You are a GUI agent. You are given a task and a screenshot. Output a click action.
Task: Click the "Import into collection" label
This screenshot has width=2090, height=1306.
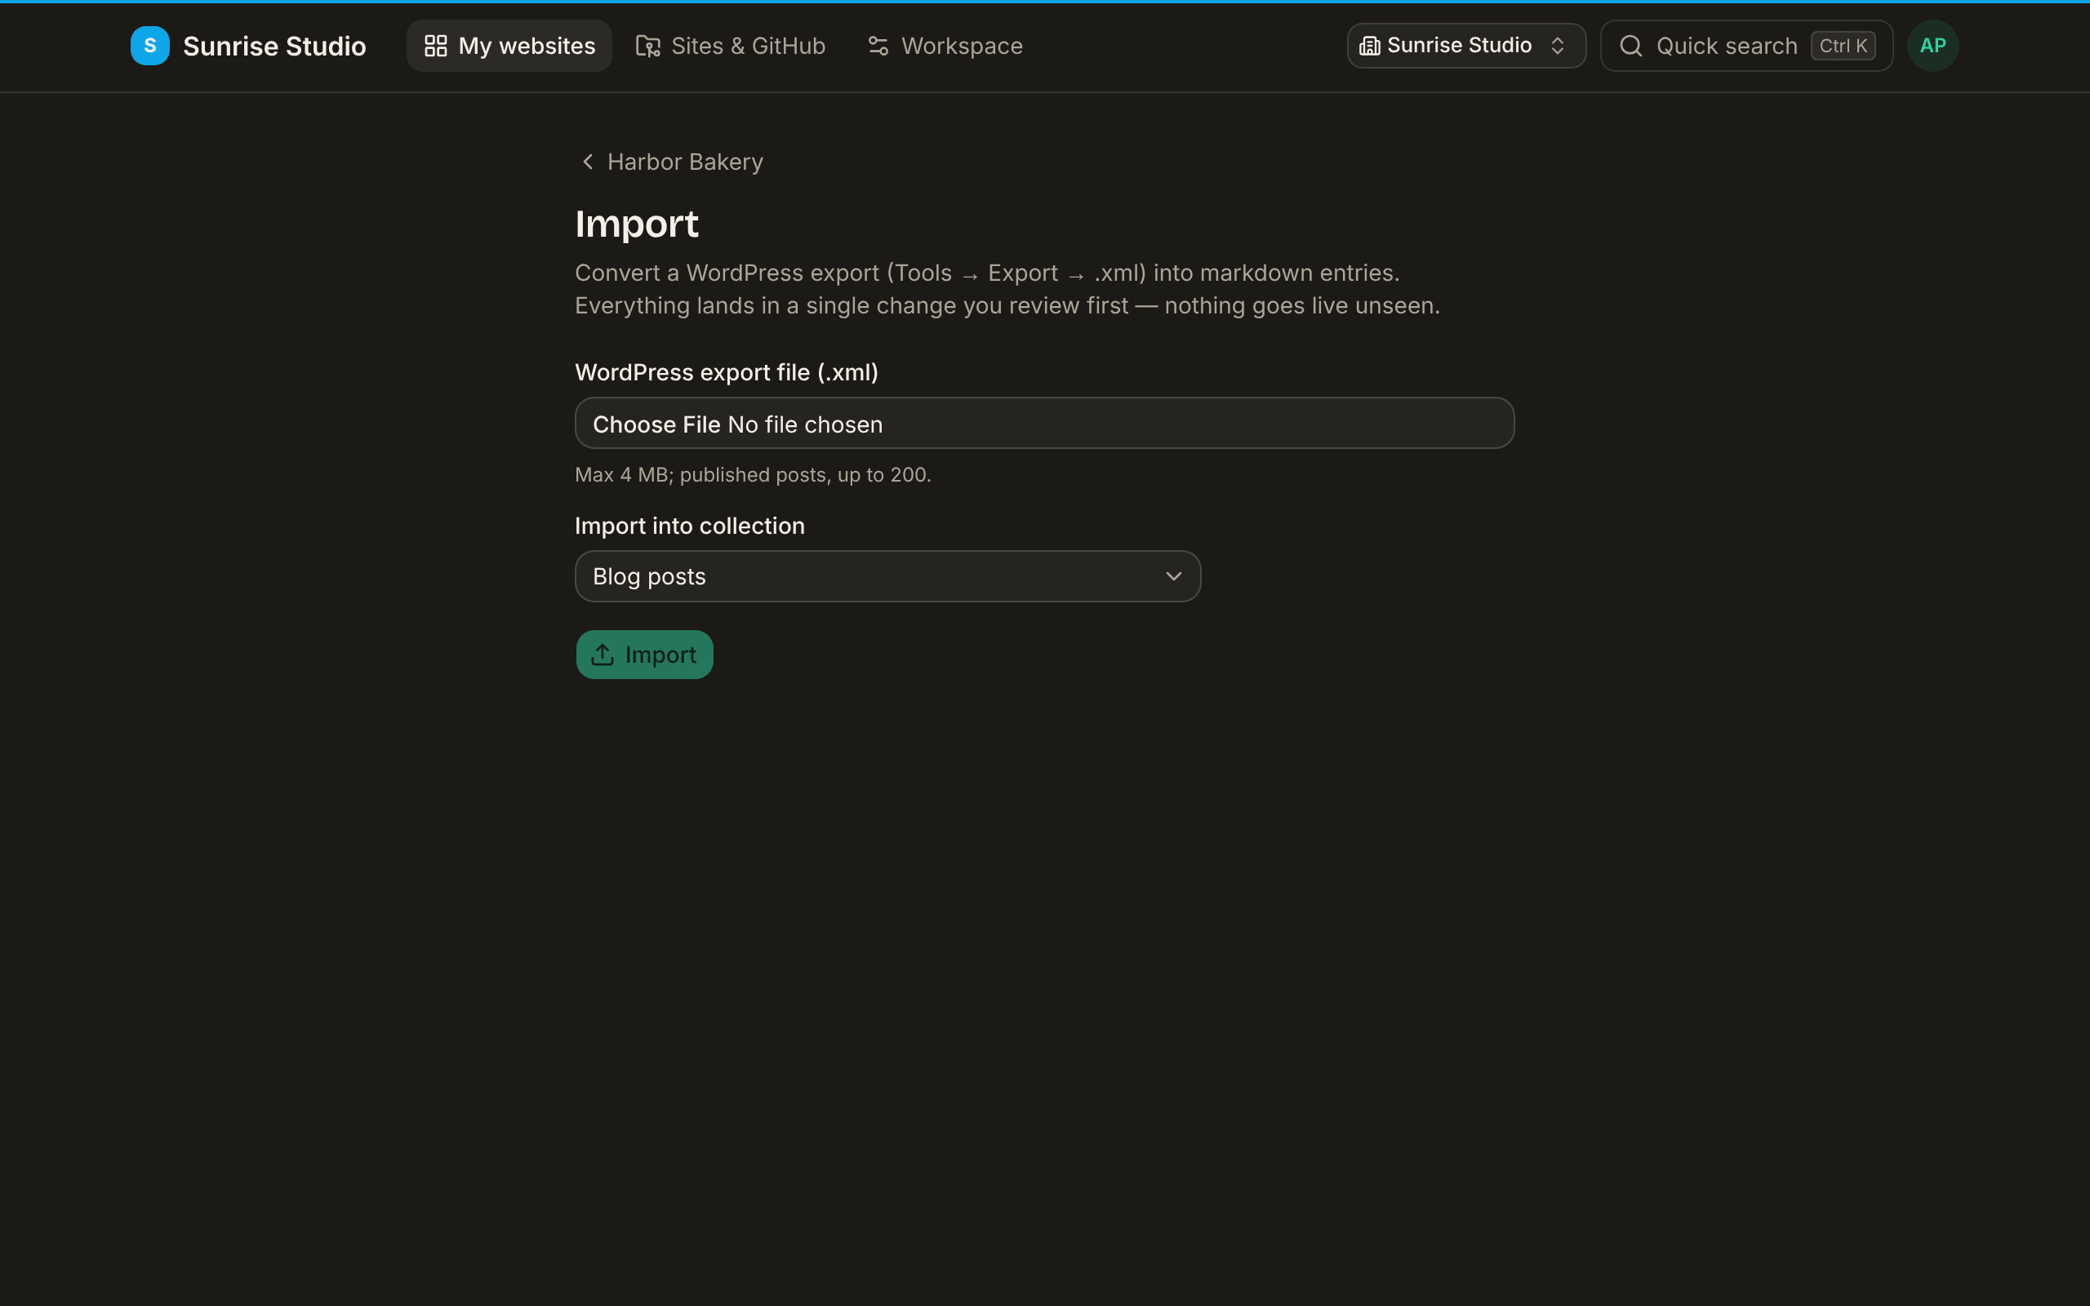[689, 526]
